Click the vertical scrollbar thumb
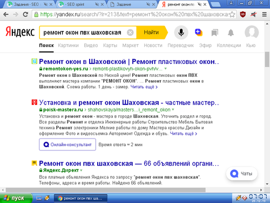 click(267, 60)
